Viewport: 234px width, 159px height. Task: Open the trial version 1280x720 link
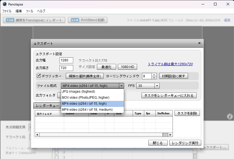coord(170,64)
